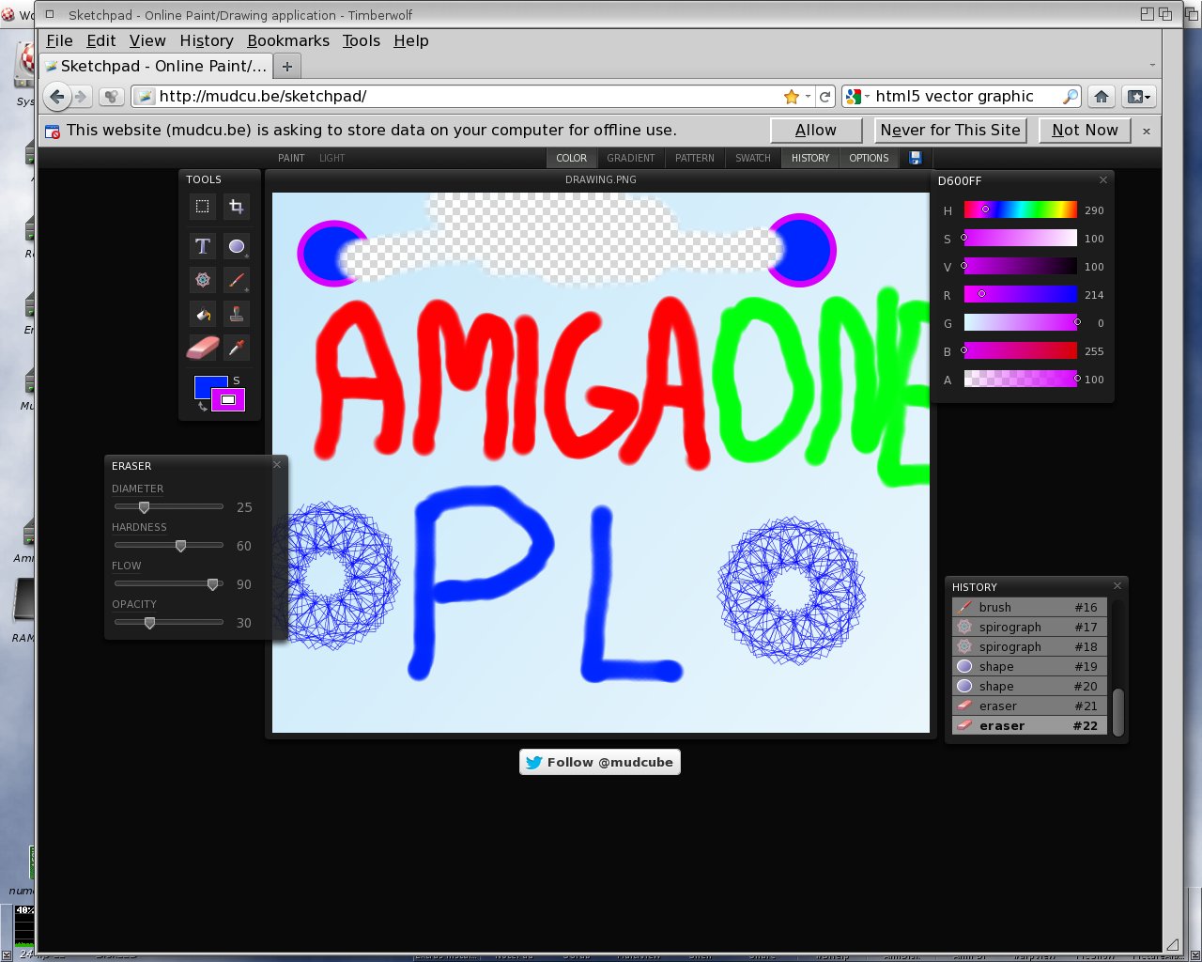
Task: Adjust the Green channel slider
Action: [1021, 322]
